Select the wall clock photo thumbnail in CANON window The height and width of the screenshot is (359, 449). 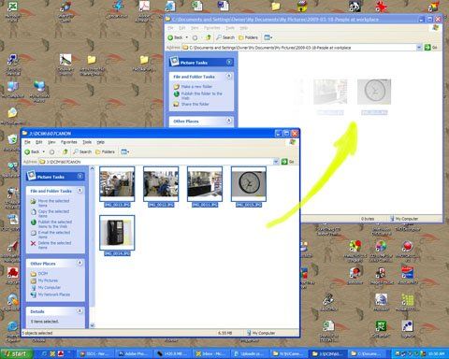(x=249, y=184)
